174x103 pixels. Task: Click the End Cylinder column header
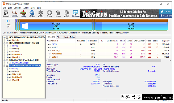click(x=139, y=41)
